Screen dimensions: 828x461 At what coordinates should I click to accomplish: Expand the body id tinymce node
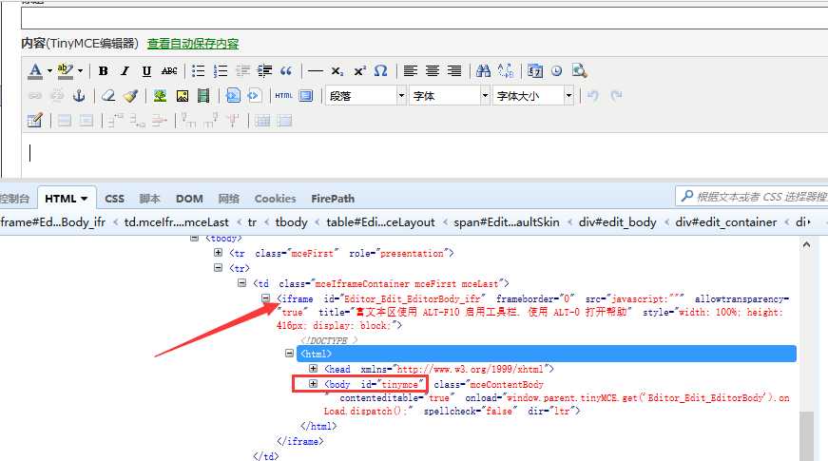[x=313, y=383]
